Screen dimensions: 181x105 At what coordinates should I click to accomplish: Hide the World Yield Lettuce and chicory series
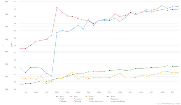point(94,99)
